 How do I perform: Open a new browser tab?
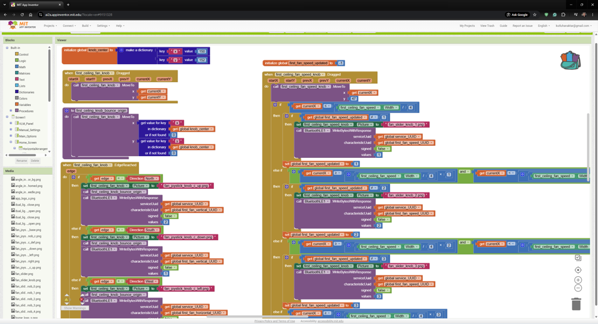68,5
